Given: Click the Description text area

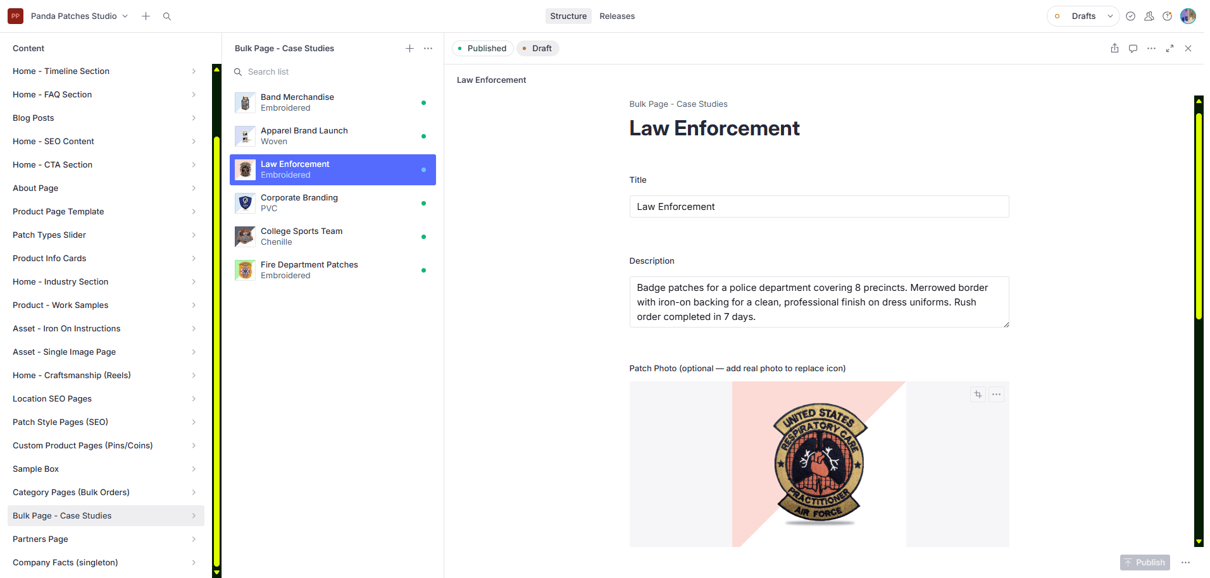Looking at the screenshot, I should [x=819, y=302].
